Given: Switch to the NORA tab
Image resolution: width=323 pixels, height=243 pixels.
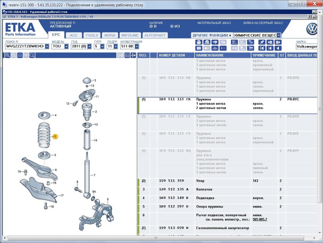Looking at the screenshot, I should pyautogui.click(x=110, y=35).
